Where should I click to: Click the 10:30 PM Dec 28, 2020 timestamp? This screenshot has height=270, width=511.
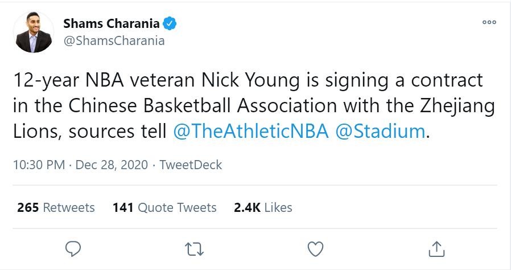(80, 165)
